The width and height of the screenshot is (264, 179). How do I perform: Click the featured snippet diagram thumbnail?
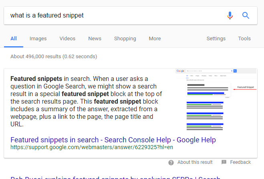tap(216, 100)
